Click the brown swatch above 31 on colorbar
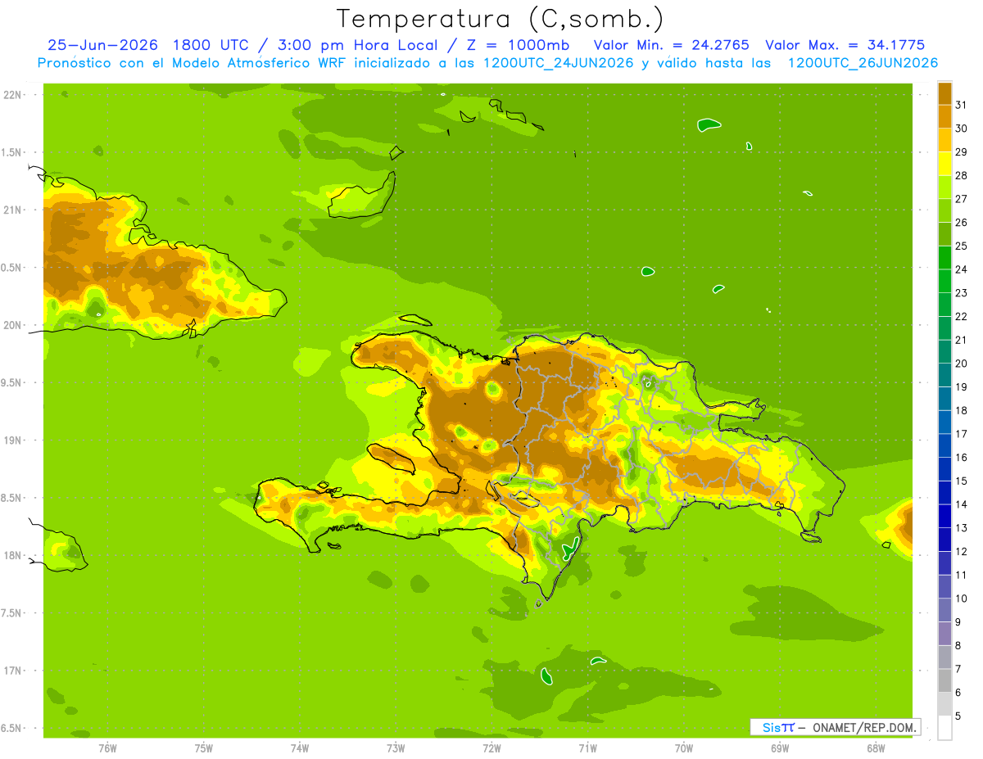 [x=944, y=93]
